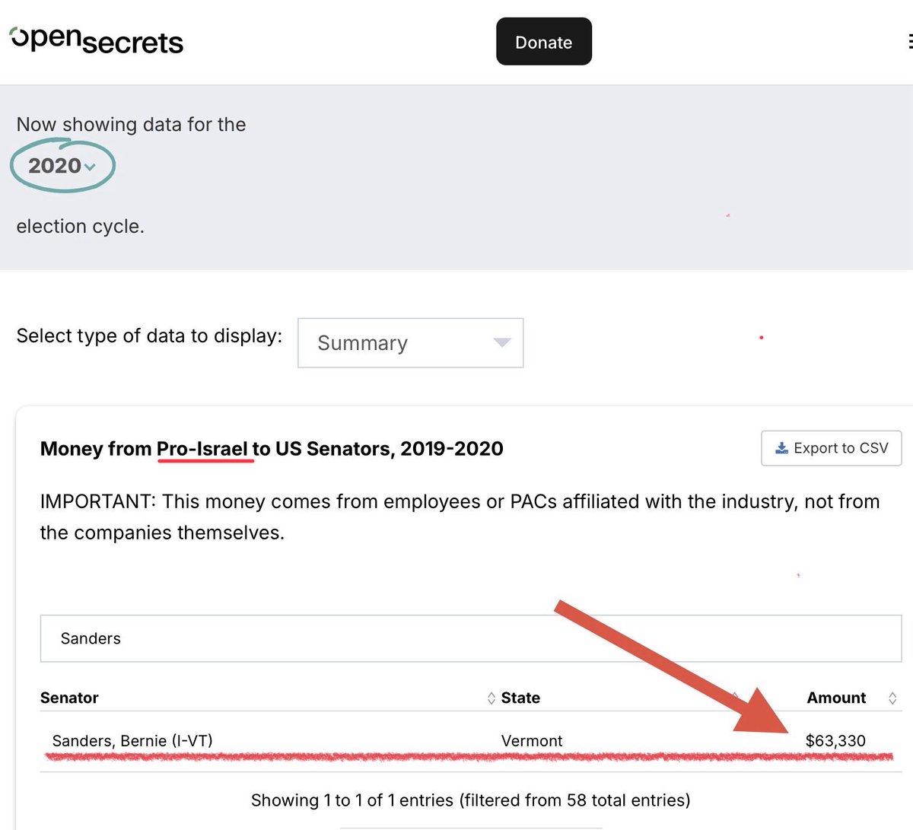Click the Export to CSV button

pyautogui.click(x=831, y=448)
